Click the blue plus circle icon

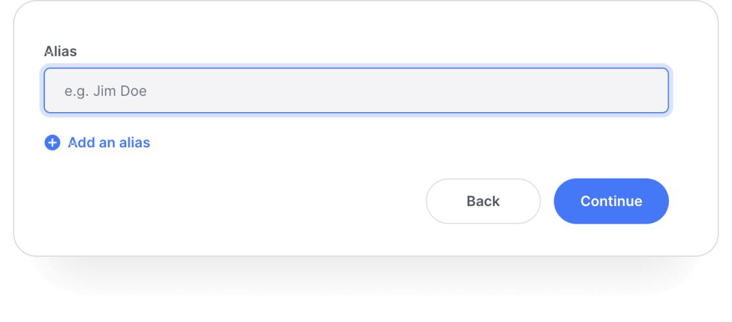tap(52, 143)
